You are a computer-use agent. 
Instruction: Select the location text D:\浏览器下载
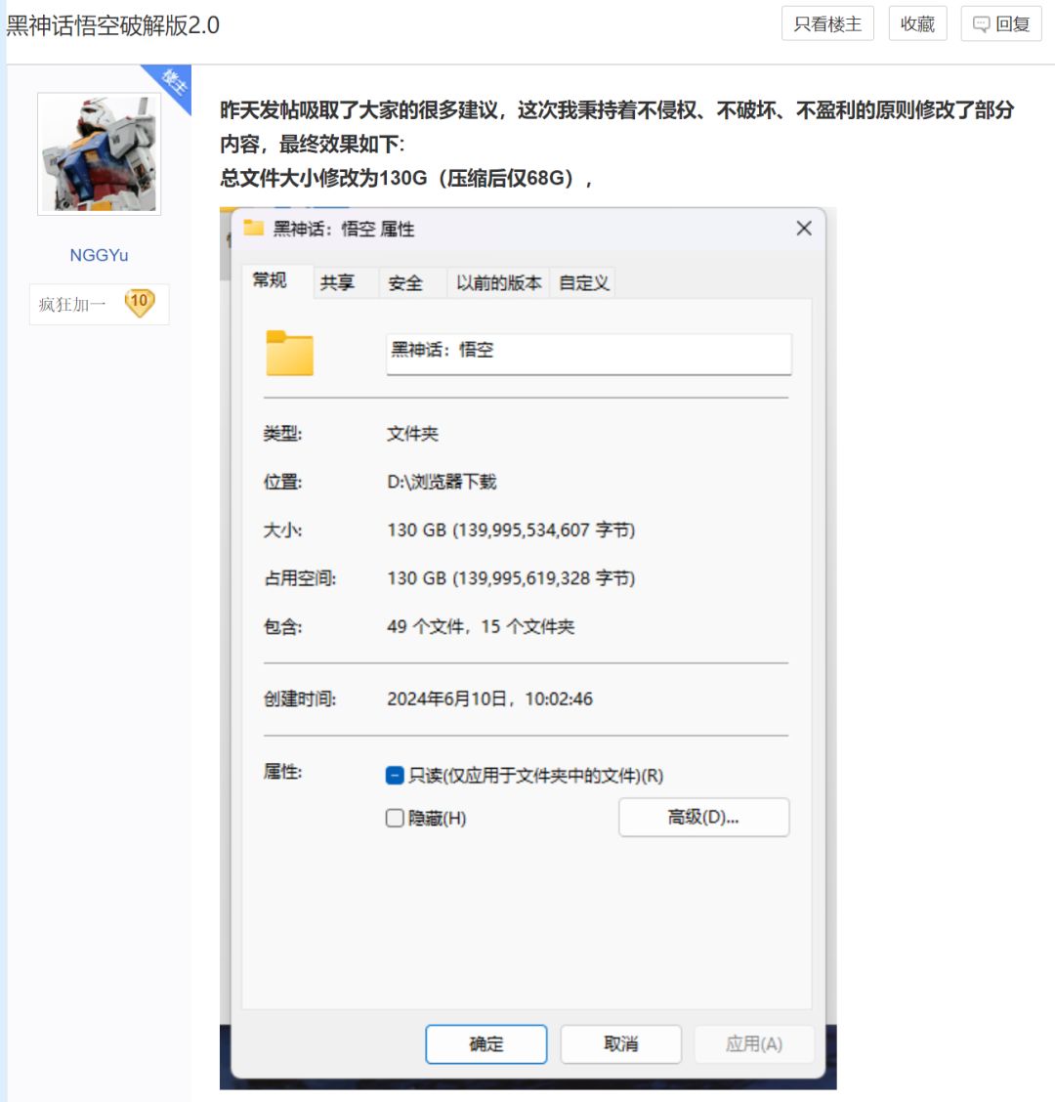coord(442,482)
